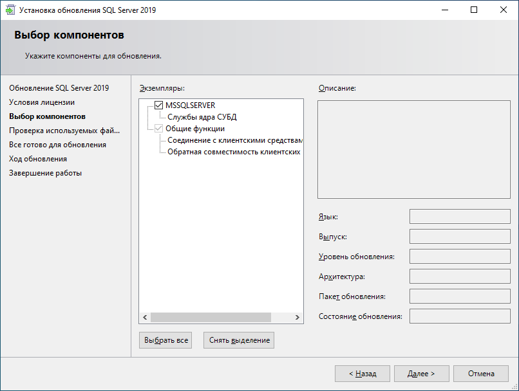Click the Состояние обновления field

[460, 316]
